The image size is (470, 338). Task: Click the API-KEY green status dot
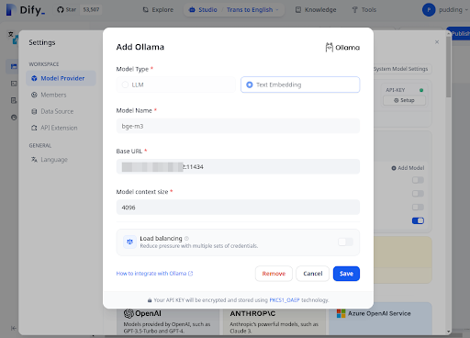421,90
